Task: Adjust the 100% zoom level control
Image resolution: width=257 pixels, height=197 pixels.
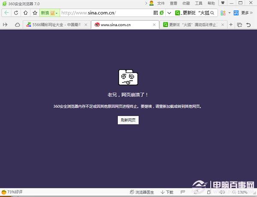Action: coord(240,192)
